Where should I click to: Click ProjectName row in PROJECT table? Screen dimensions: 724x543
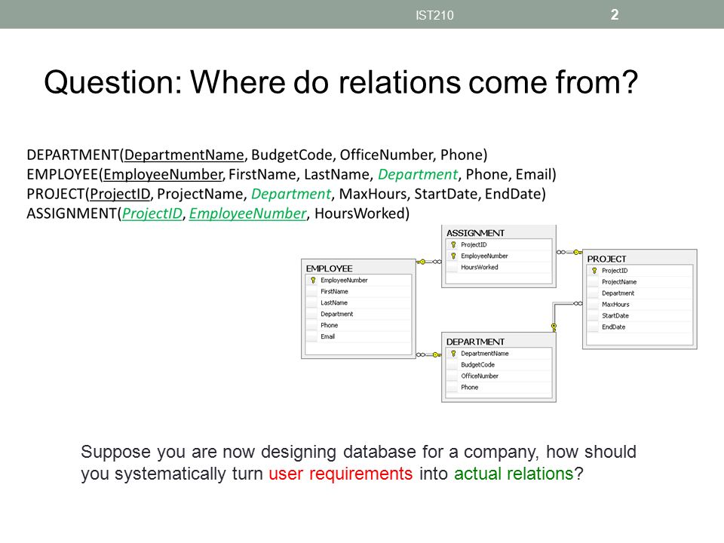coord(640,281)
